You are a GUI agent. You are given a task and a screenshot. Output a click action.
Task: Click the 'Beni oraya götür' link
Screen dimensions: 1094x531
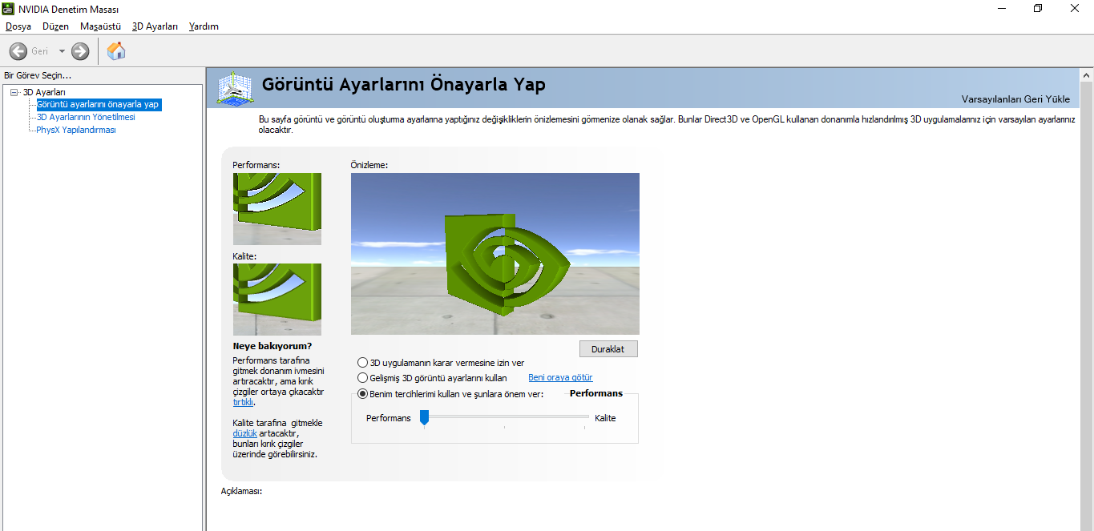coord(560,378)
